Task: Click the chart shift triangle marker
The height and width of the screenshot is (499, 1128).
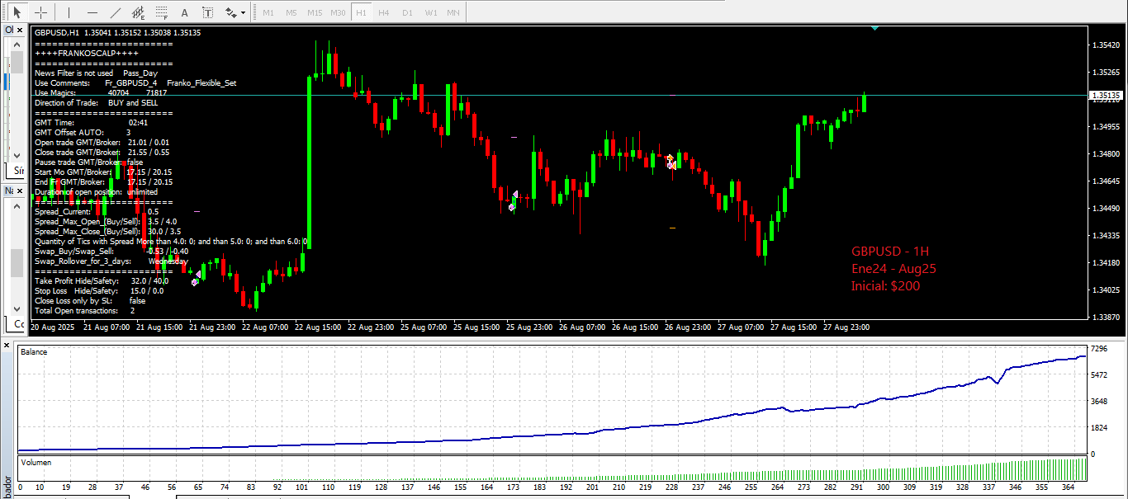Action: [874, 29]
